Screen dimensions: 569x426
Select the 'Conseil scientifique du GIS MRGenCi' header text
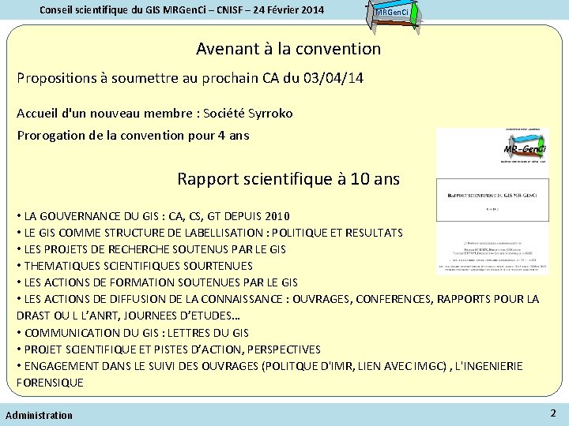click(182, 9)
